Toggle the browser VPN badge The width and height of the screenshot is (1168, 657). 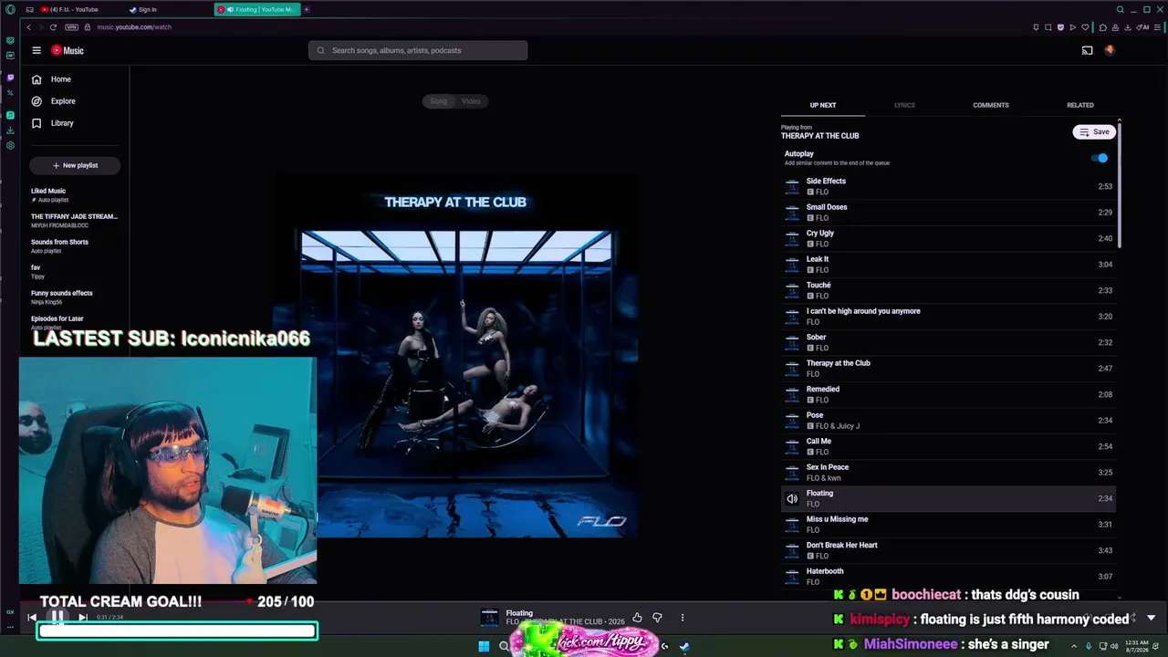pyautogui.click(x=72, y=27)
